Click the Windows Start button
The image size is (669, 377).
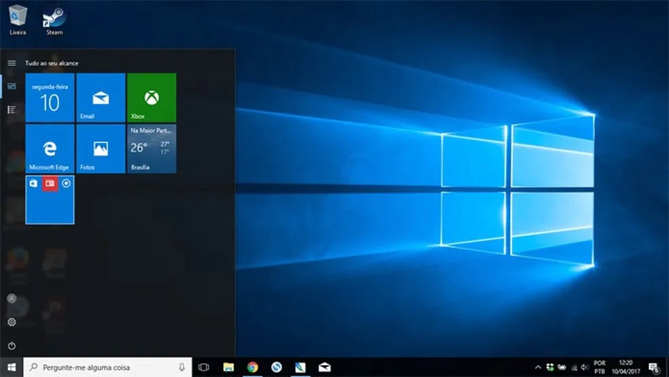(12, 367)
